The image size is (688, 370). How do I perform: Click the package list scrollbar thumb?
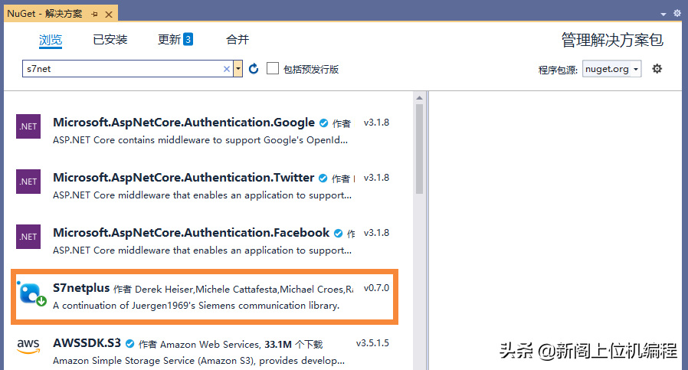click(x=420, y=149)
